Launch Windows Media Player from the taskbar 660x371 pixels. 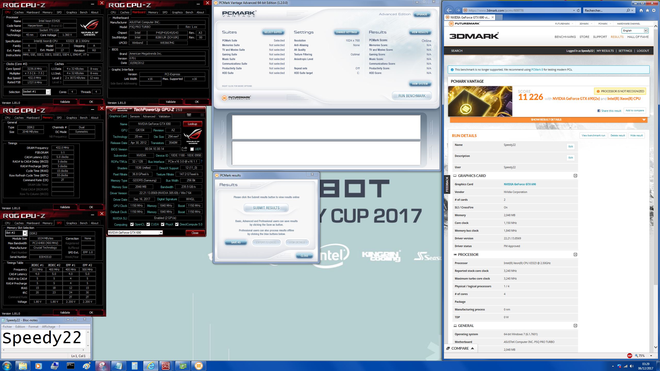coord(38,366)
